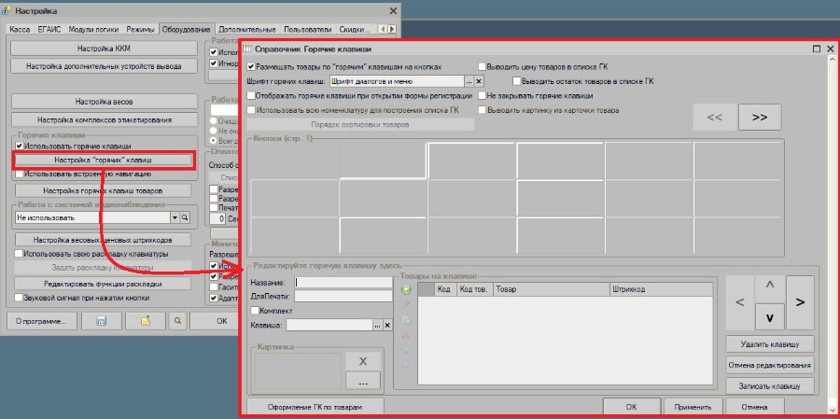Focus the ДляПечати input field
Viewport: 840px width, 419px height.
point(343,296)
